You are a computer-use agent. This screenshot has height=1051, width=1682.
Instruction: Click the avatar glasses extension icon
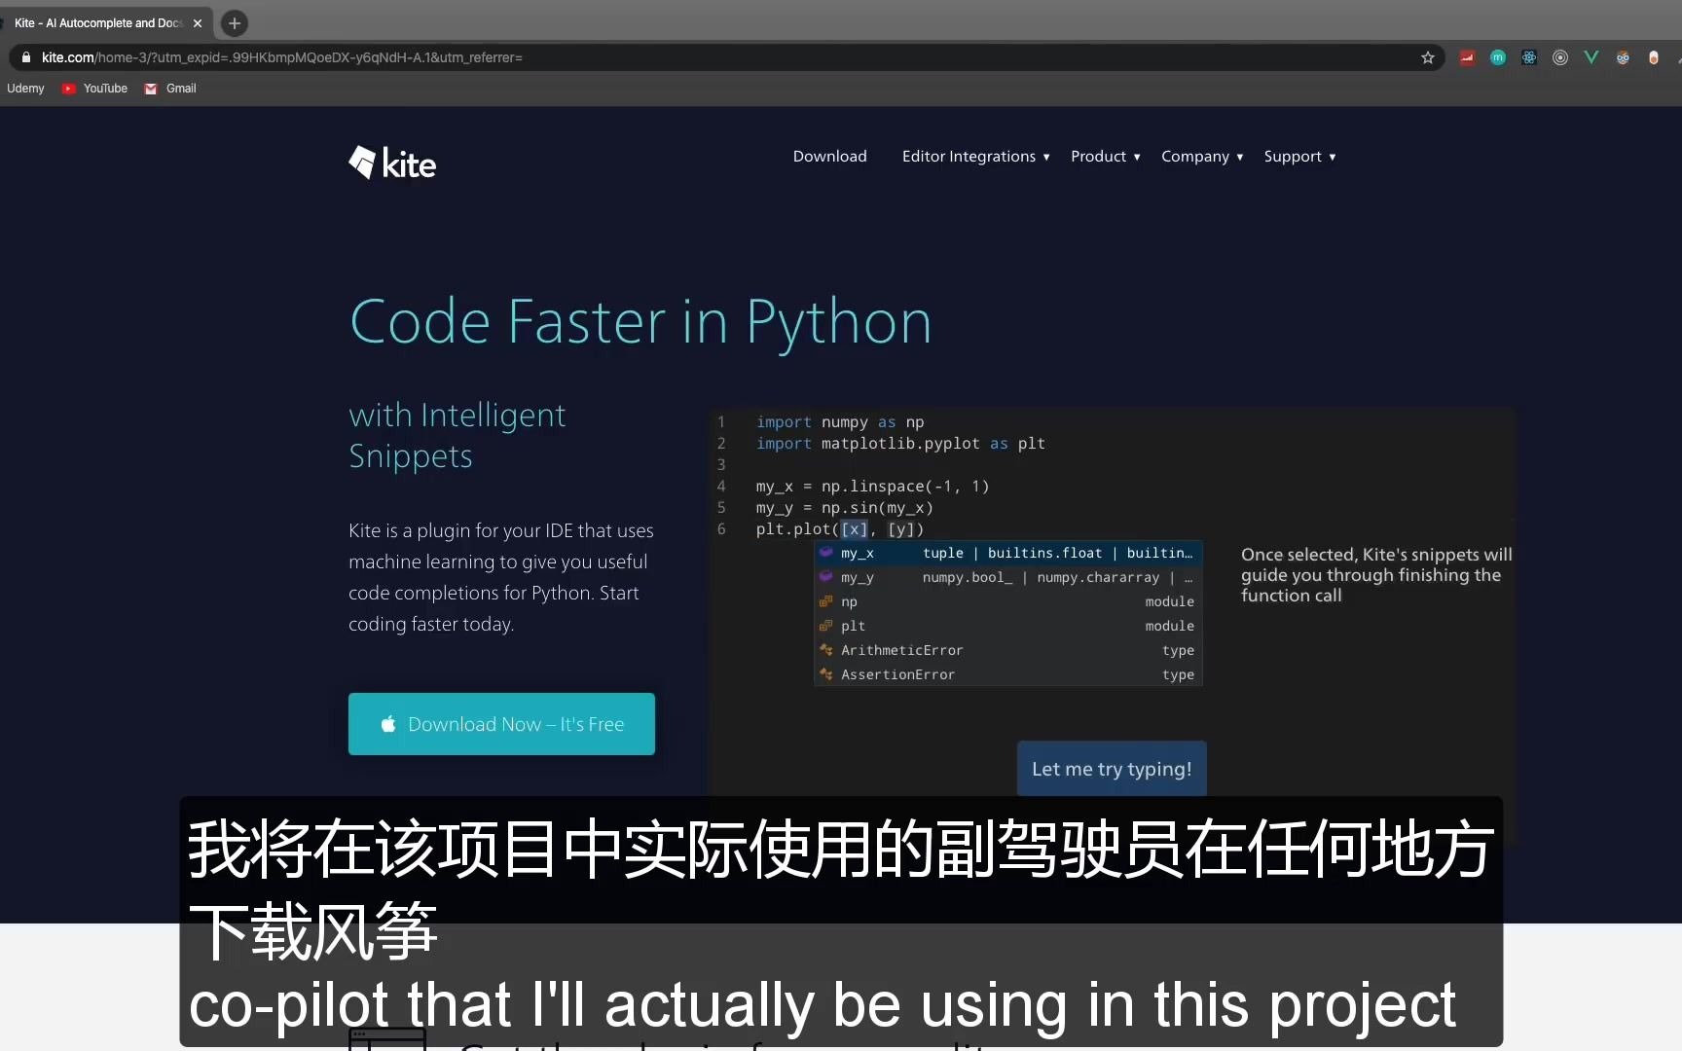[1623, 57]
